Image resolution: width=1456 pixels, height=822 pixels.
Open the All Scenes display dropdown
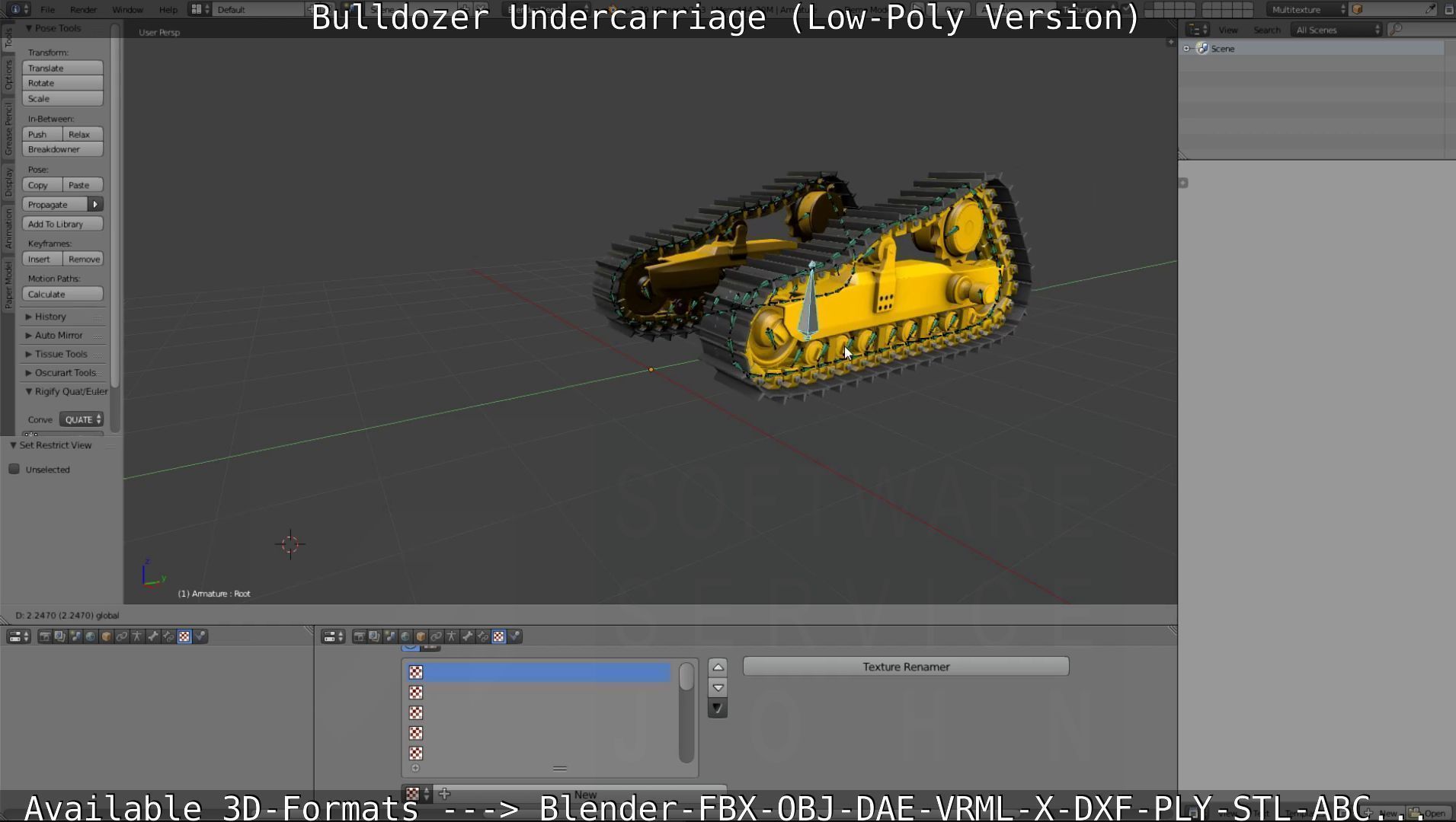(1337, 30)
